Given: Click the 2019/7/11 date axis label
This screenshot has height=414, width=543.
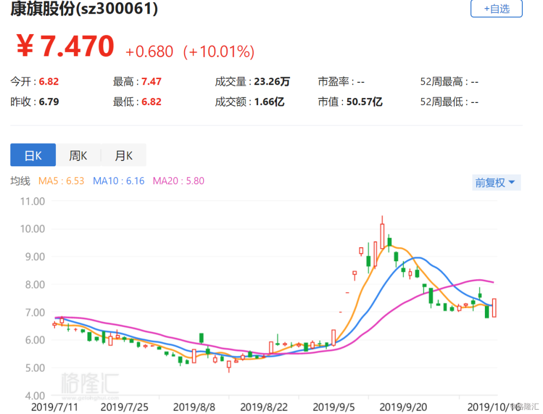Looking at the screenshot, I should click(x=54, y=407).
